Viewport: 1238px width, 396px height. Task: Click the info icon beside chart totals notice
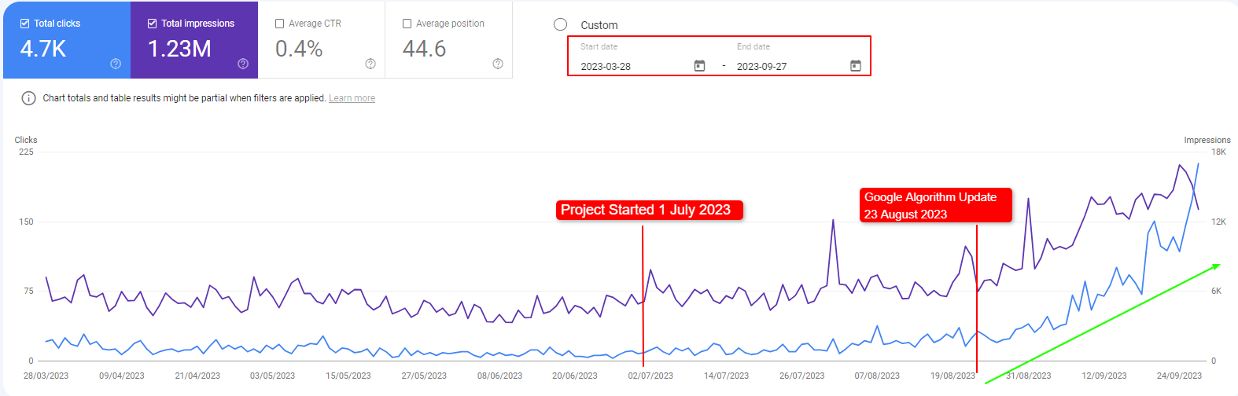click(28, 98)
